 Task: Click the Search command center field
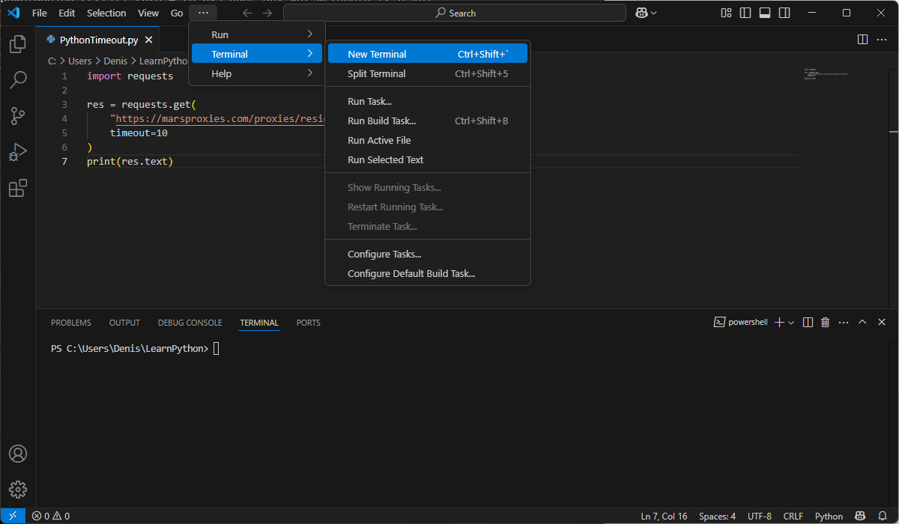tap(455, 13)
